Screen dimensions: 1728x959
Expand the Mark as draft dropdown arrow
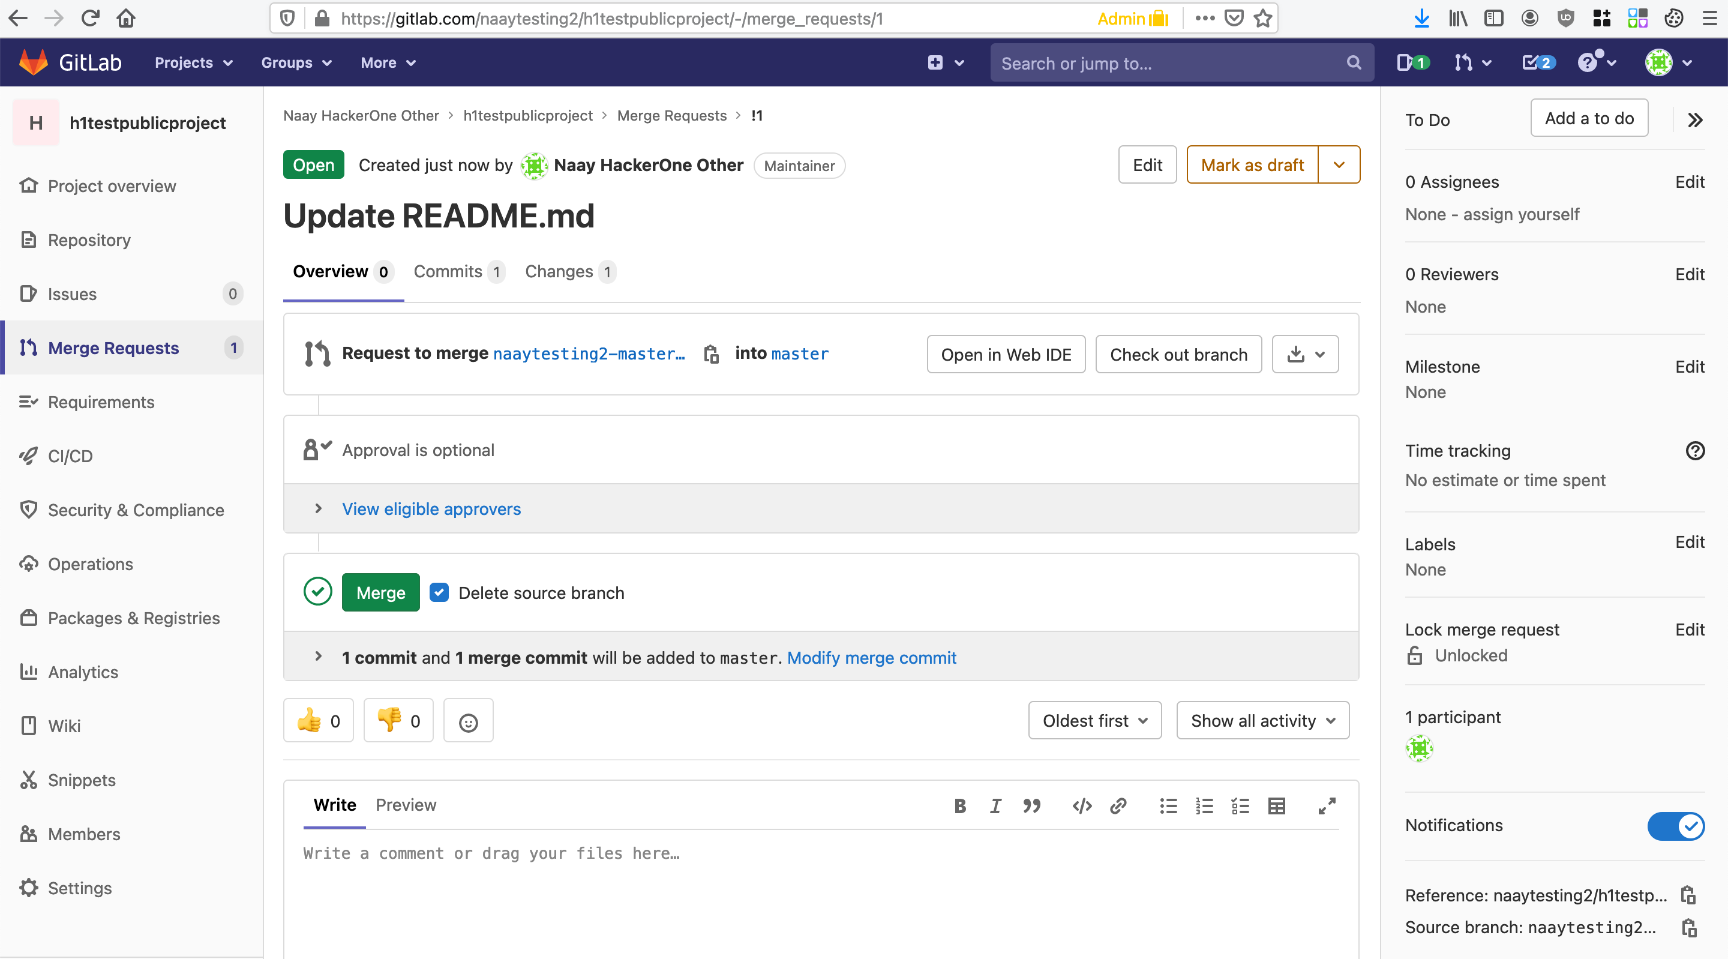click(1339, 165)
